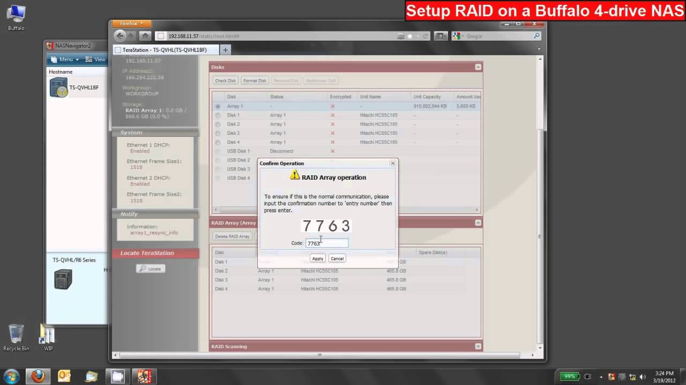Bookmark this page with the star icon
Image resolution: width=686 pixels, height=385 pixels.
click(410, 36)
